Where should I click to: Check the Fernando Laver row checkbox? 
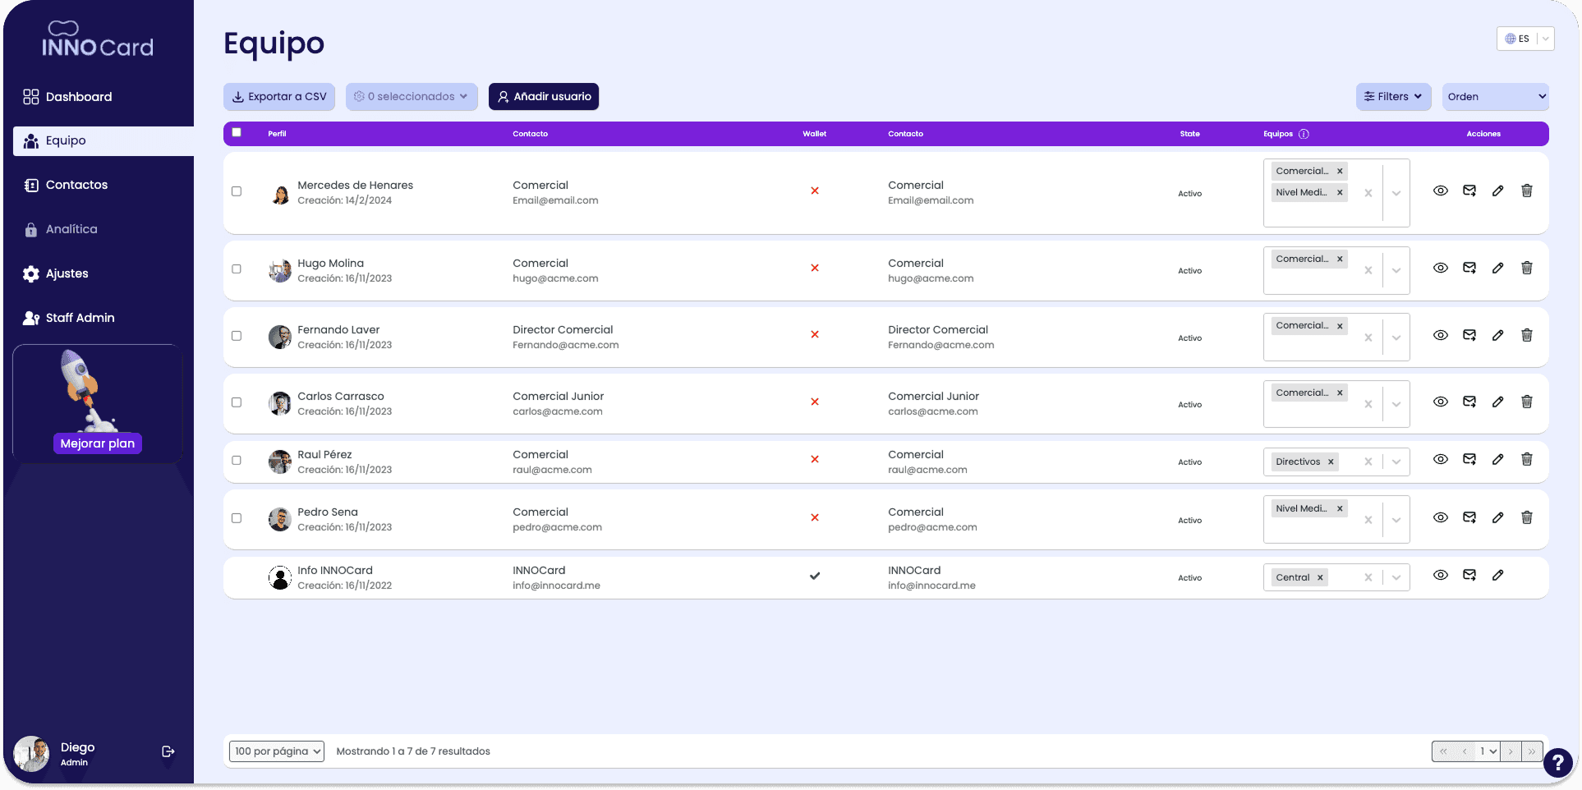pyautogui.click(x=237, y=336)
